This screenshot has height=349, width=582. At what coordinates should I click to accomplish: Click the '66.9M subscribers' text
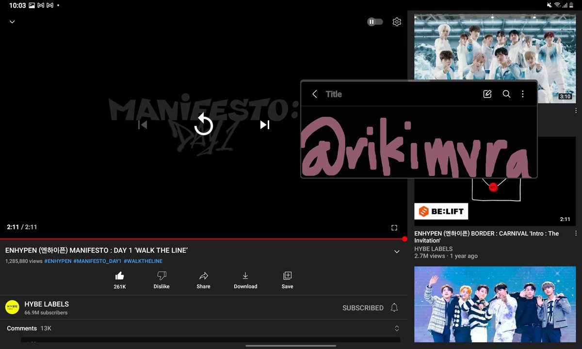point(46,313)
